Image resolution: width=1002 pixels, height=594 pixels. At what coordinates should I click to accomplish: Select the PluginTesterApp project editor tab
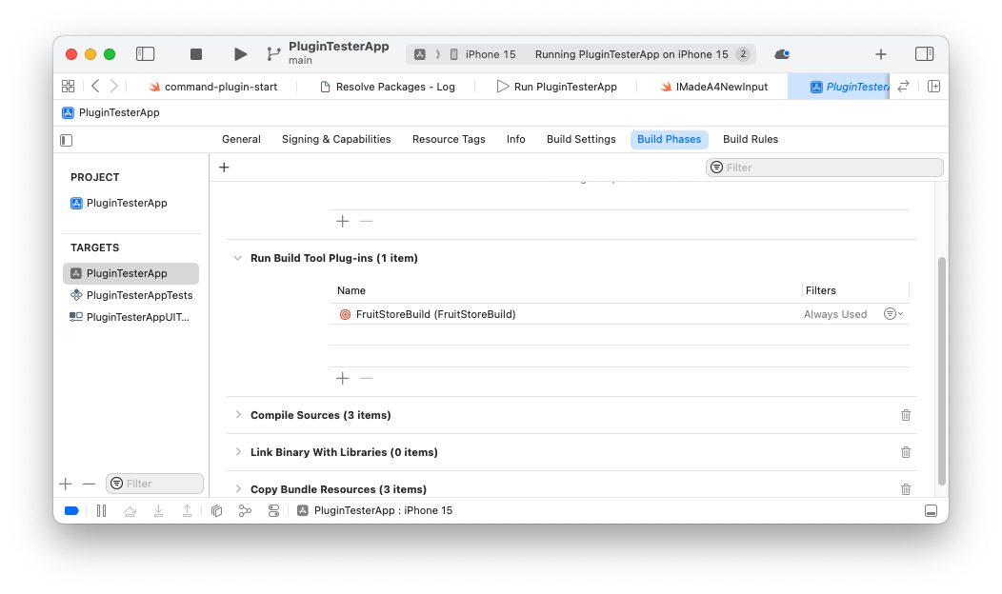839,87
